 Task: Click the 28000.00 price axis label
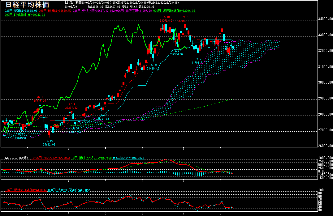326,114
